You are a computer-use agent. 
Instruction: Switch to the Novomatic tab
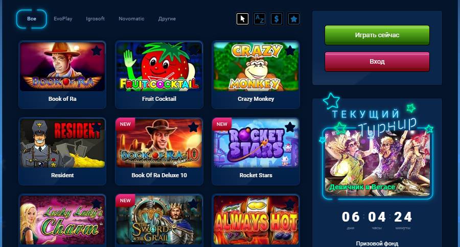click(x=131, y=19)
